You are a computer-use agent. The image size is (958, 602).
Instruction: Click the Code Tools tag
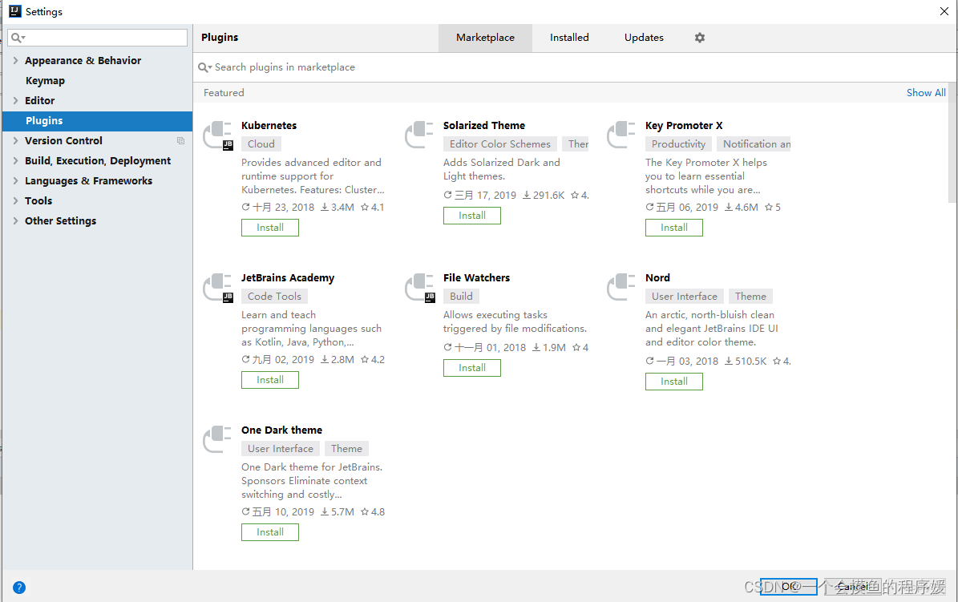pos(274,297)
